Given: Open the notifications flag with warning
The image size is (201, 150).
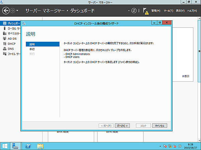Looking at the screenshot, I should pos(146,11).
